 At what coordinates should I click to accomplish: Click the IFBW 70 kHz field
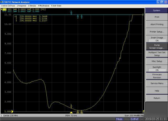click(x=71, y=115)
